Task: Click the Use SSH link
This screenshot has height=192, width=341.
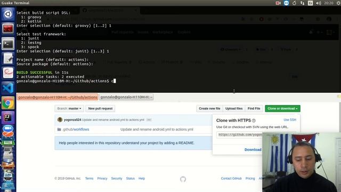Action: [290, 119]
